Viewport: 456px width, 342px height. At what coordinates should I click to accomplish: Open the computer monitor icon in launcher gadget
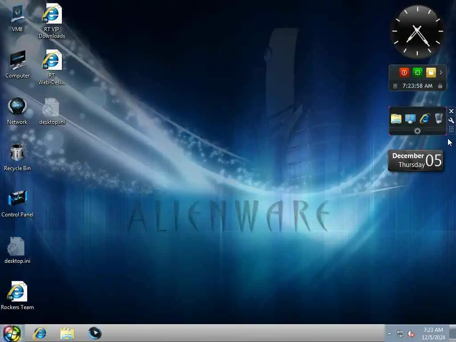[x=410, y=118]
